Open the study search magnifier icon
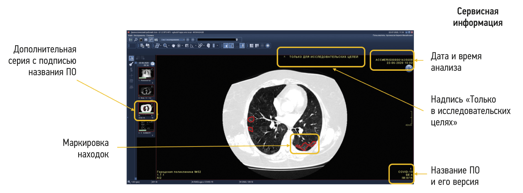 pyautogui.click(x=136, y=40)
